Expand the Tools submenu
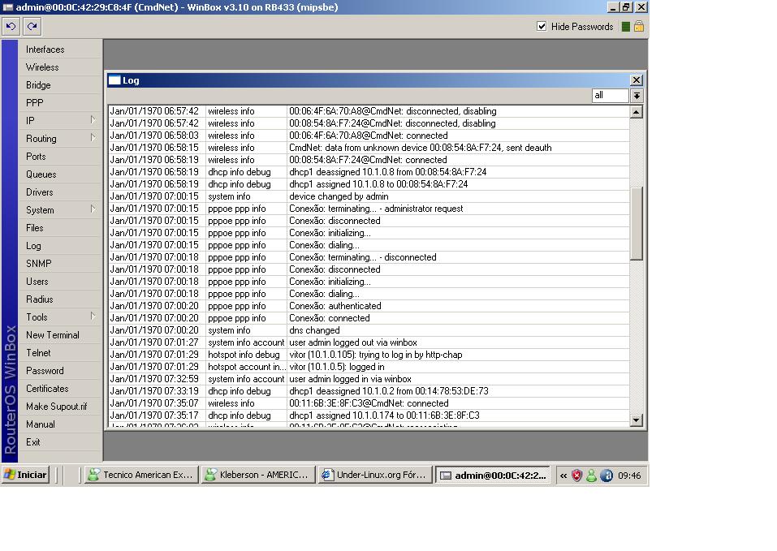This screenshot has width=777, height=551. coord(93,316)
